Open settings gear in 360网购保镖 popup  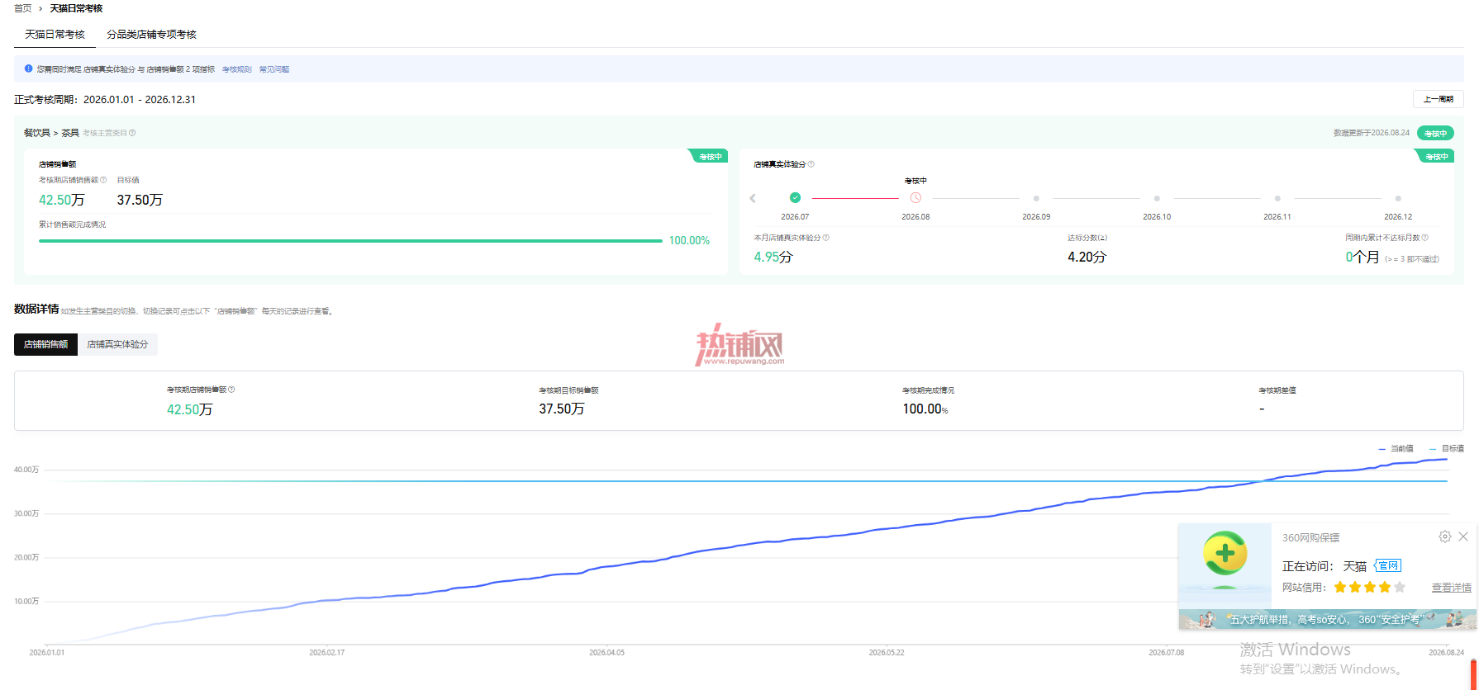[x=1445, y=536]
